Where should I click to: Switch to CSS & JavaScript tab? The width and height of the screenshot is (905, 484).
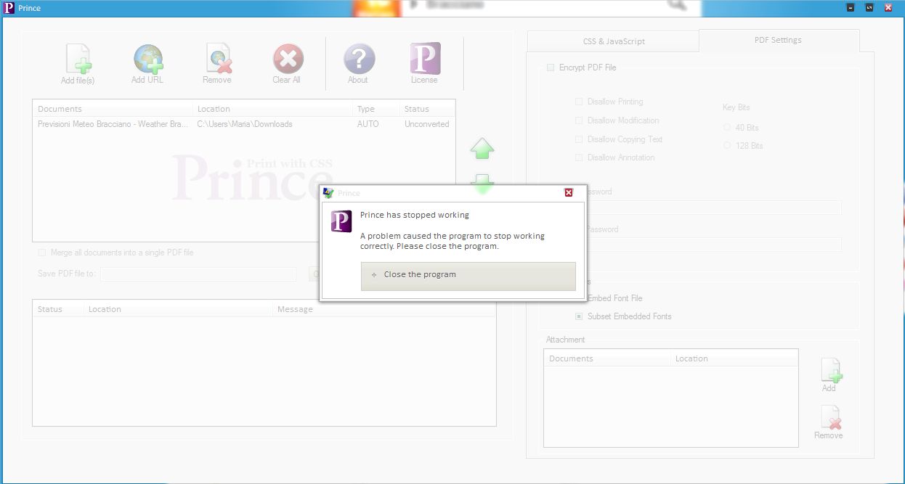613,41
